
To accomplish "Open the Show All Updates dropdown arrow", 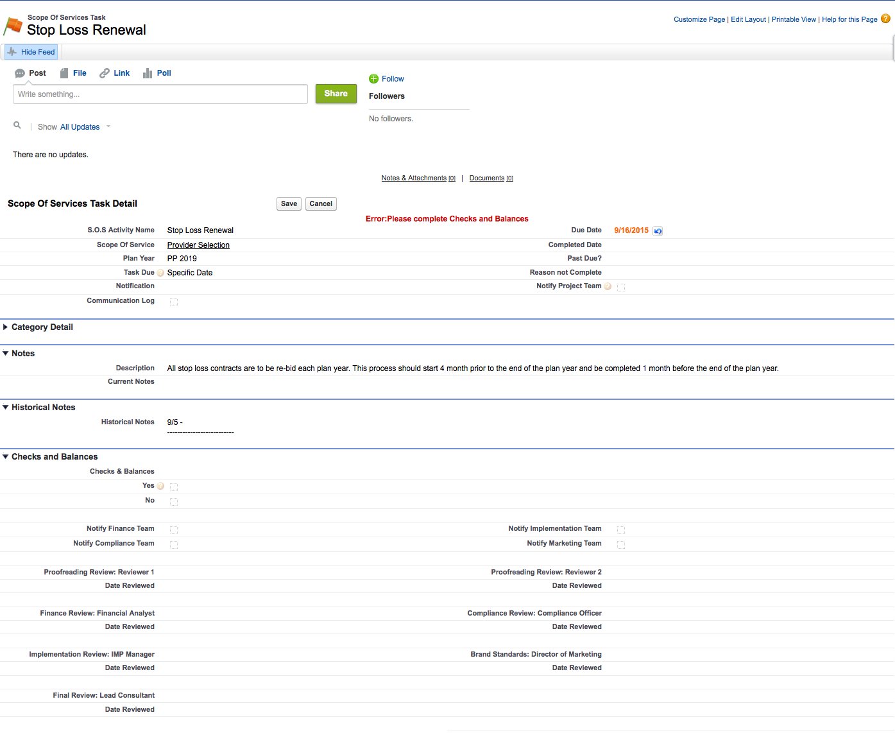I will point(108,126).
